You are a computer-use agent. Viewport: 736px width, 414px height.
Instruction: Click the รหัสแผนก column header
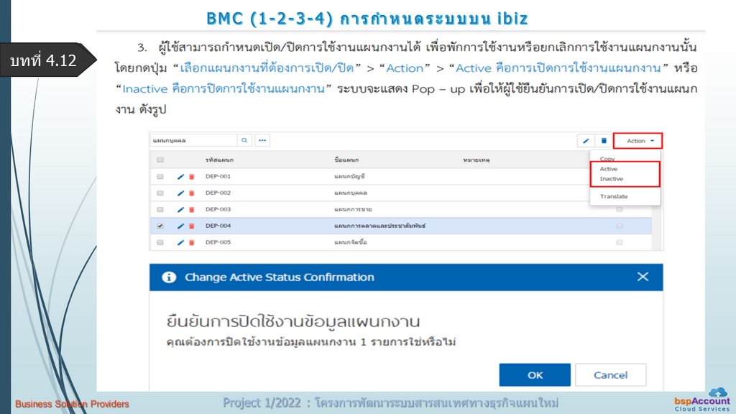(x=219, y=160)
